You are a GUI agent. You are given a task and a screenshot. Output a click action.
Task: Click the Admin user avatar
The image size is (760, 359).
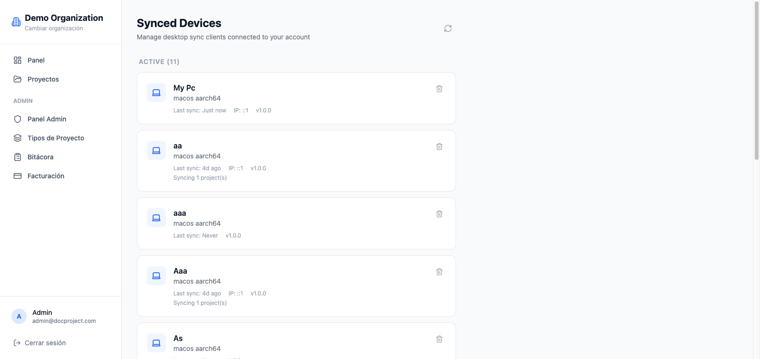(19, 316)
